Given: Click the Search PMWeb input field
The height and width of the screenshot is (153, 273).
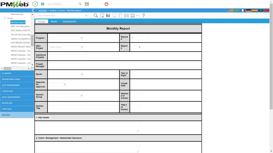Looking at the screenshot, I should point(62,4).
